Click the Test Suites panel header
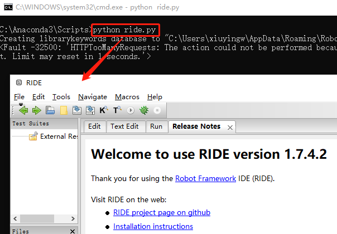Image resolution: width=337 pixels, height=234 pixels. point(44,124)
